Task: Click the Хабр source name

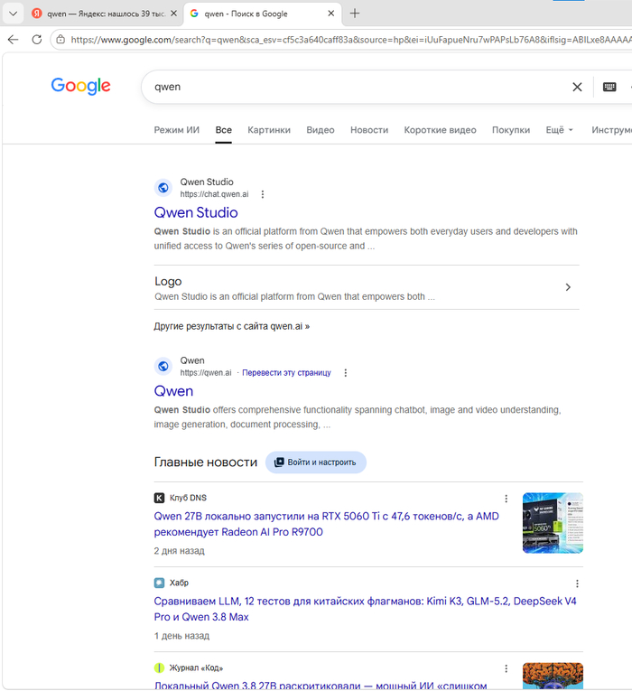Action: 179,583
